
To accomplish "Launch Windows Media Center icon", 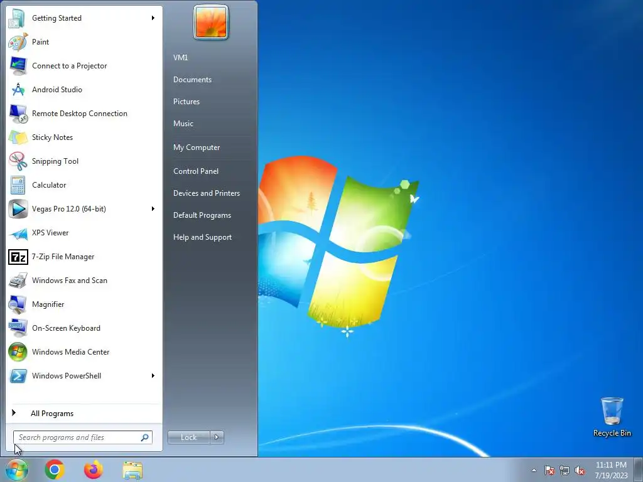I will pos(18,352).
